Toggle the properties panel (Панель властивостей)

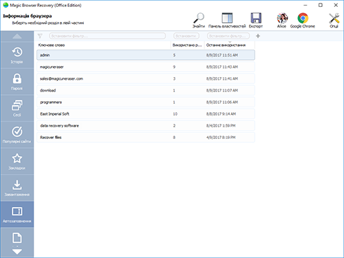[227, 20]
